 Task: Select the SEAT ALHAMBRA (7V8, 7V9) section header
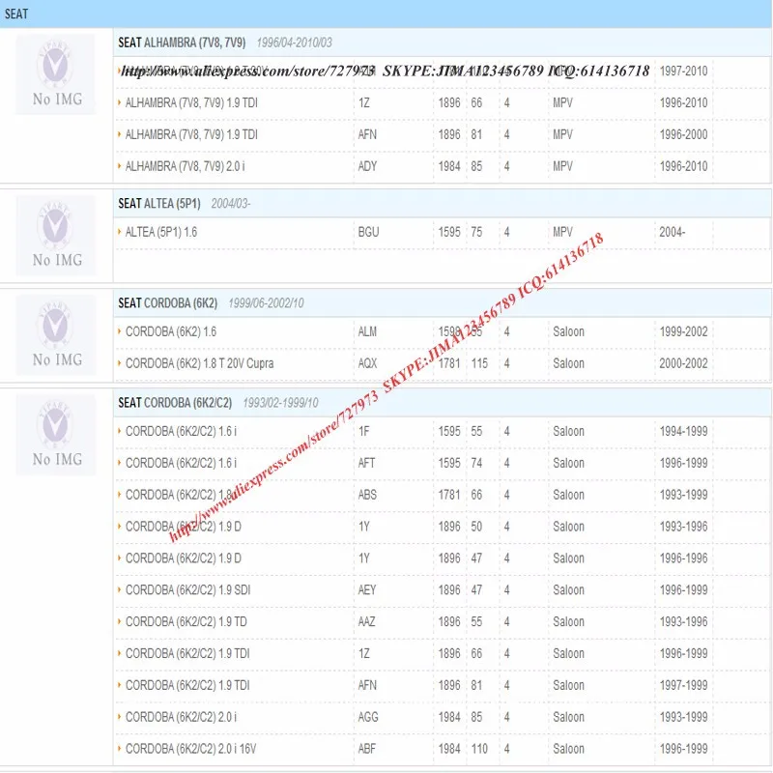[443, 43]
